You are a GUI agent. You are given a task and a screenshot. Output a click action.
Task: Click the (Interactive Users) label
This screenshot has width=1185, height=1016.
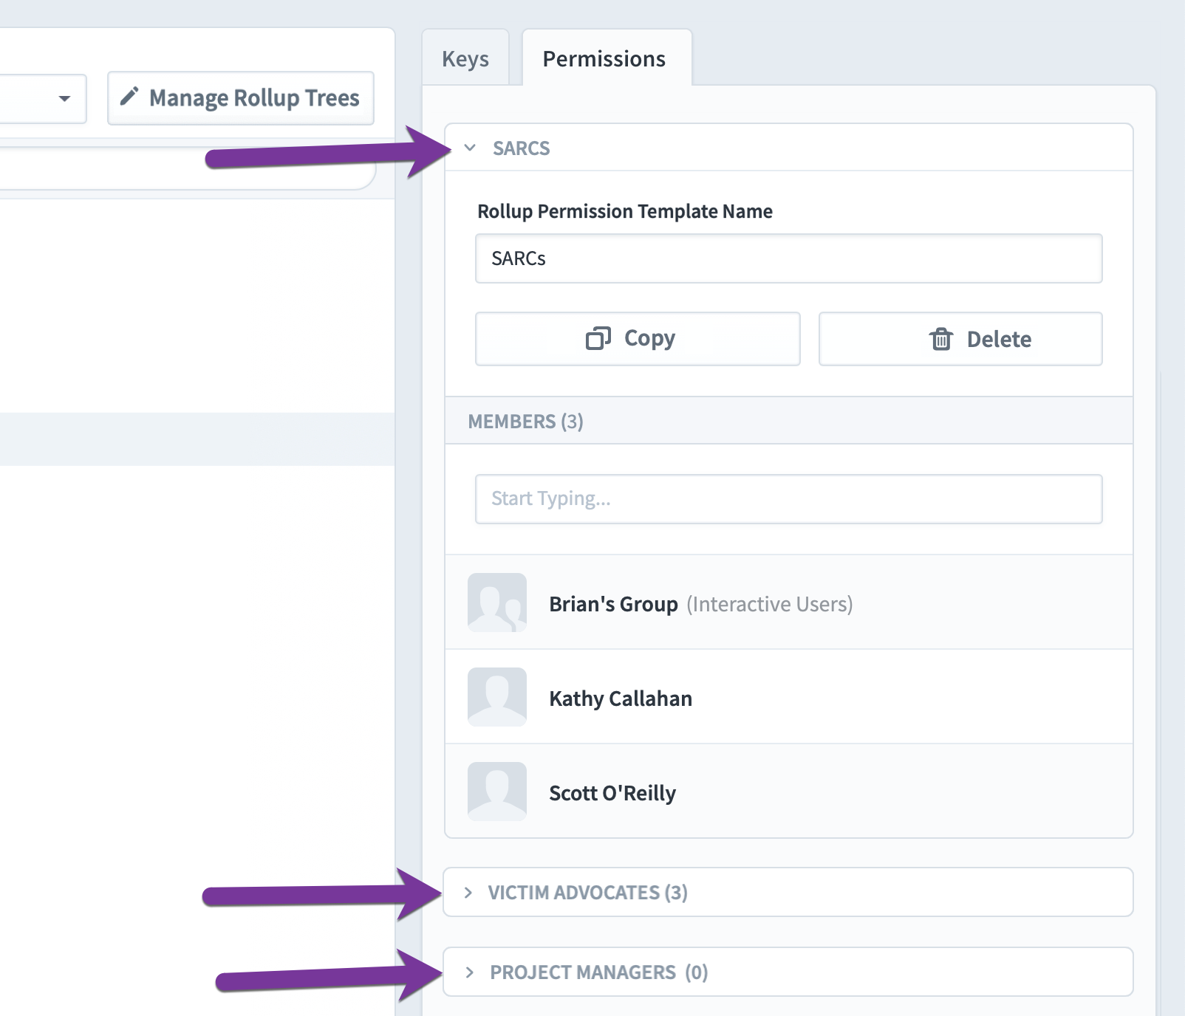click(x=770, y=604)
